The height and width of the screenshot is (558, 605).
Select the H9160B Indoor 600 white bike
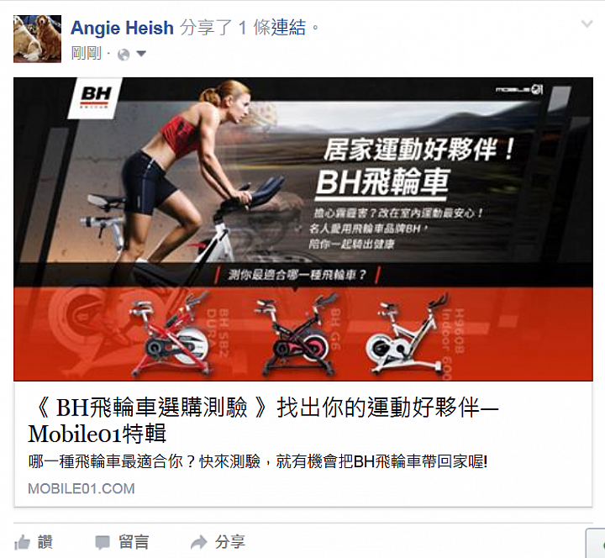coord(405,334)
